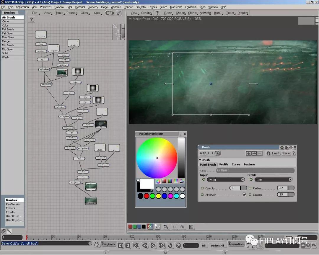Screen dimensions: 319x255
Task: Toggle the Opacity animation marker
Action: [x=203, y=188]
